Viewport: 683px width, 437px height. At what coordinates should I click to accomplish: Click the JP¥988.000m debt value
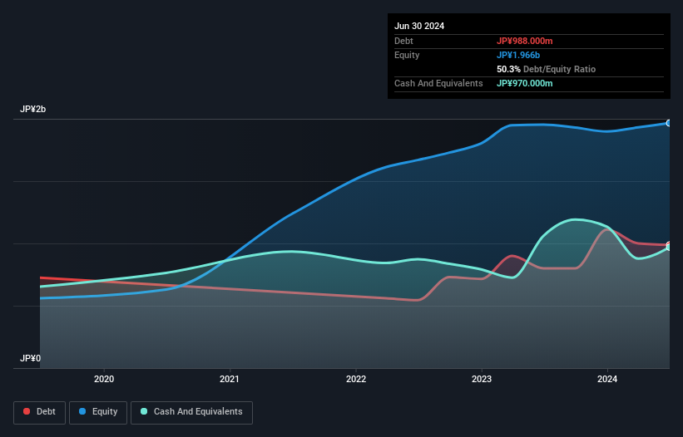pos(524,41)
